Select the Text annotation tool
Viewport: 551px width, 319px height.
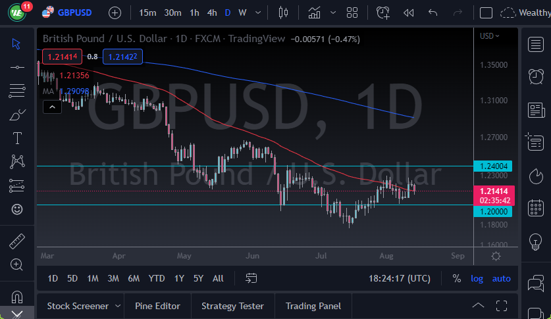click(17, 138)
